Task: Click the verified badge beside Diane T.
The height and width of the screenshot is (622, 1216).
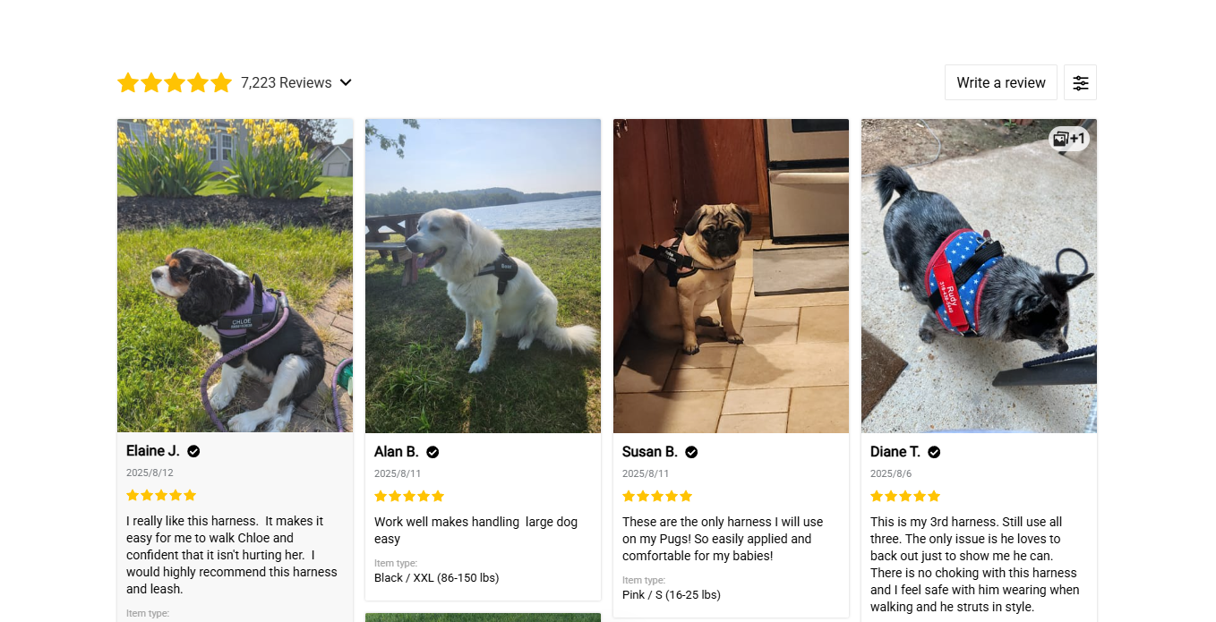Action: pos(934,452)
